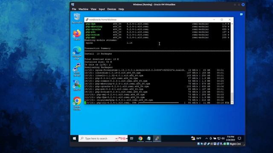
Task: Open the File menu in VirtualBox
Action: pos(74,9)
